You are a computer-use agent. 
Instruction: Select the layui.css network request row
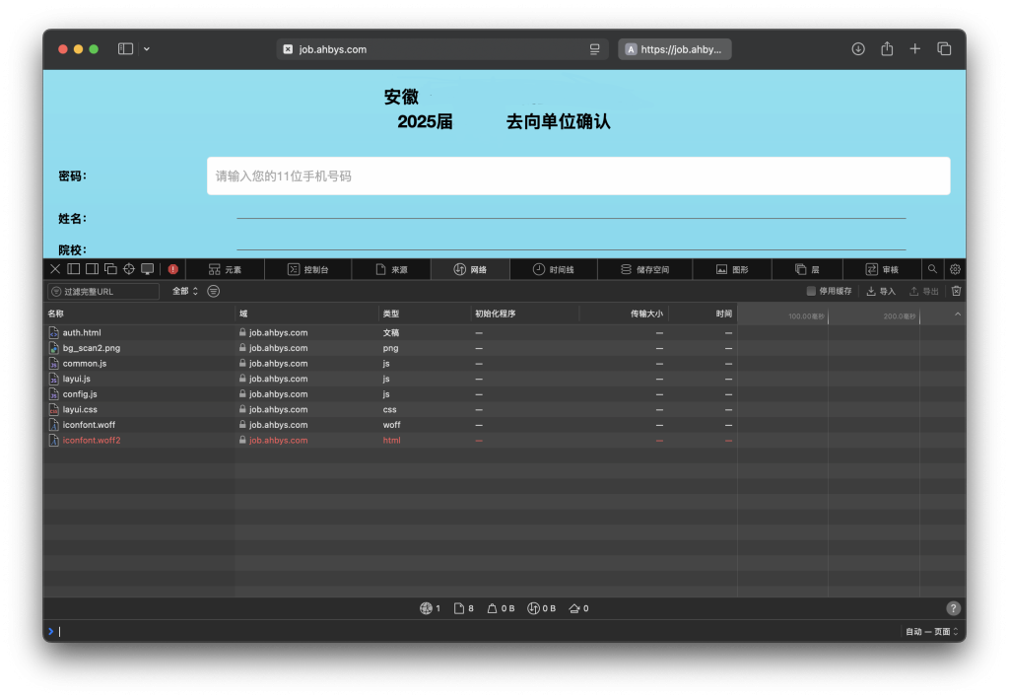80,409
